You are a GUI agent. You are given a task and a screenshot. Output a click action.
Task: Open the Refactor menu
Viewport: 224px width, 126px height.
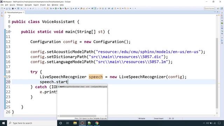click(20, 5)
